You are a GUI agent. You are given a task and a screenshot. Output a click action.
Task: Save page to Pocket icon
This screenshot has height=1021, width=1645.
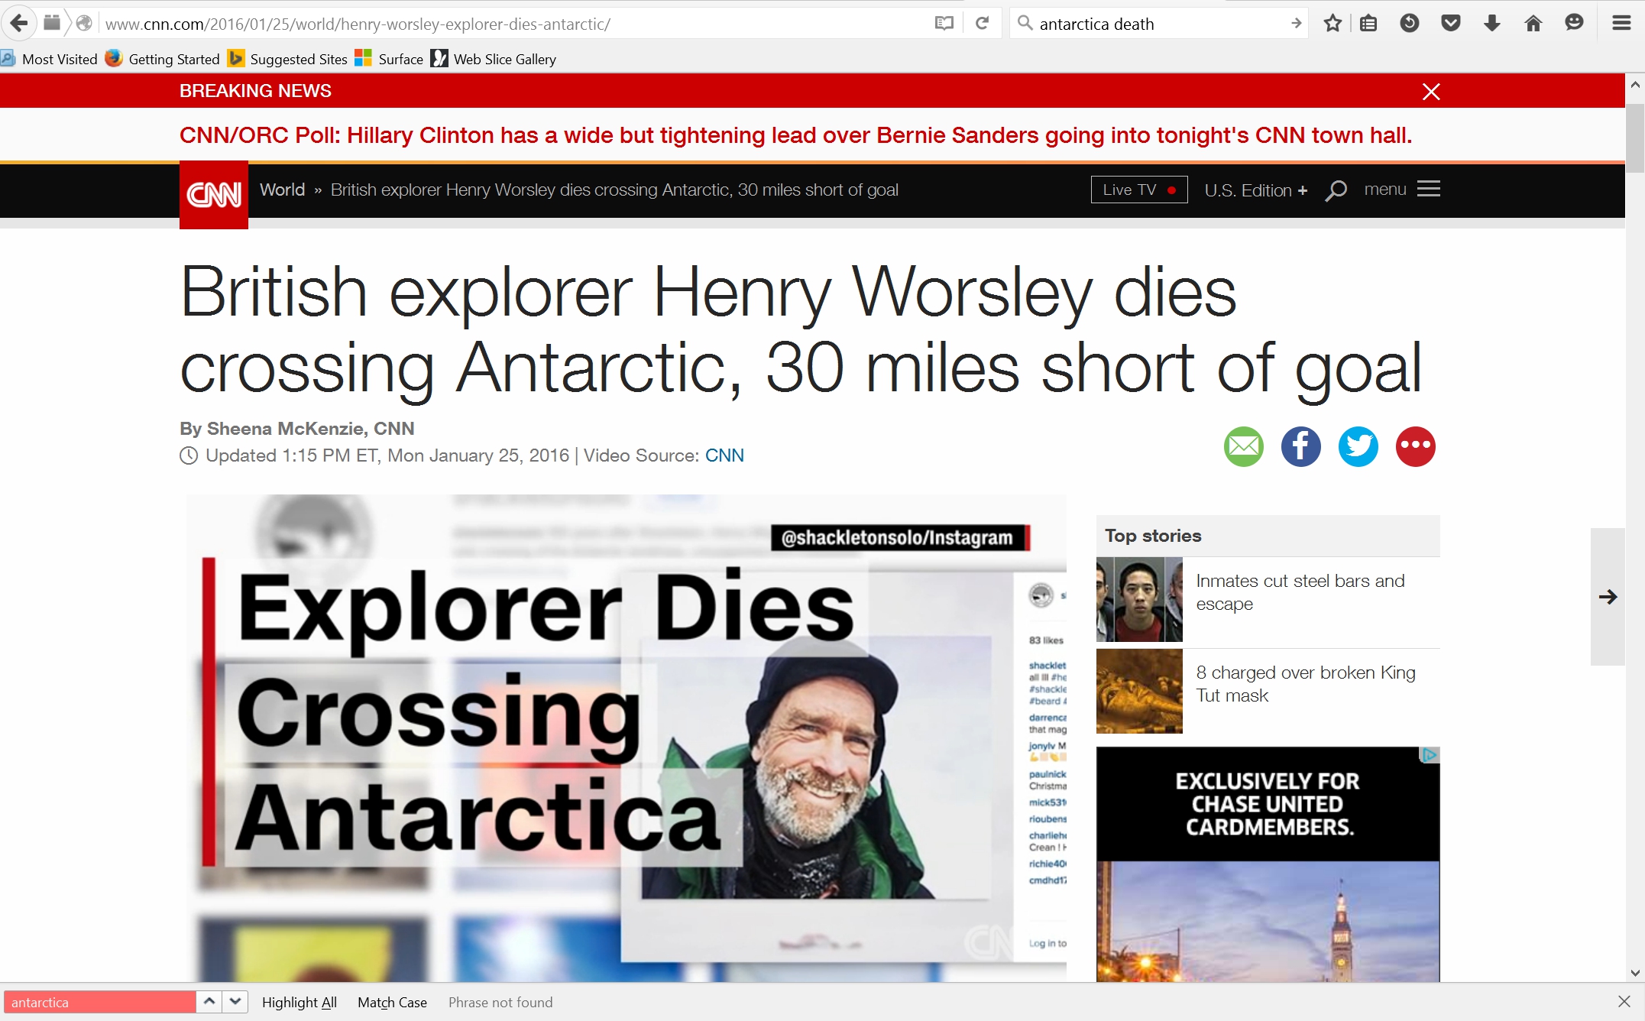point(1451,24)
